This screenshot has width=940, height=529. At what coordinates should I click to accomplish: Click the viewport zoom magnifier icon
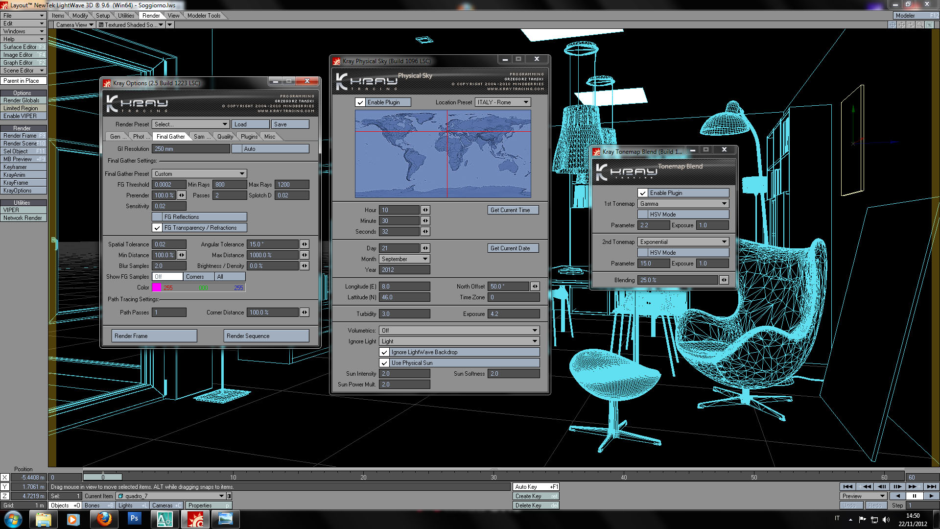point(920,24)
